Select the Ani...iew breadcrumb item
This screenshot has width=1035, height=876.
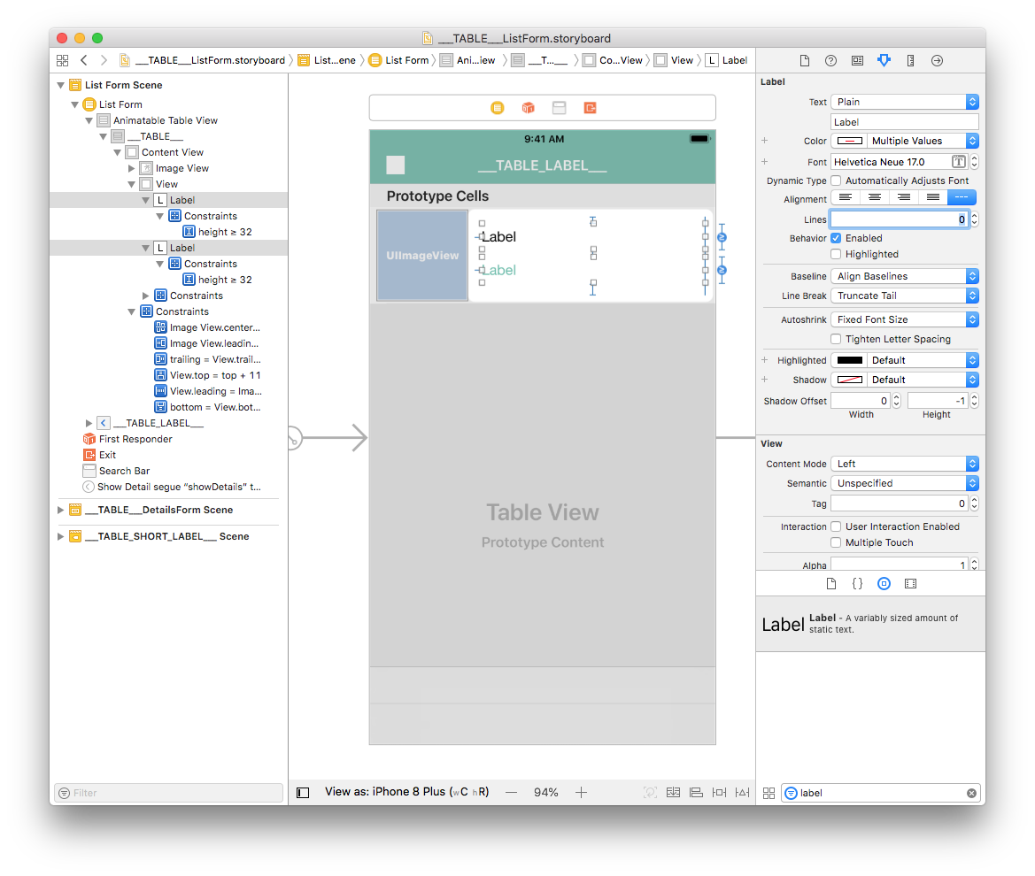[x=468, y=61]
